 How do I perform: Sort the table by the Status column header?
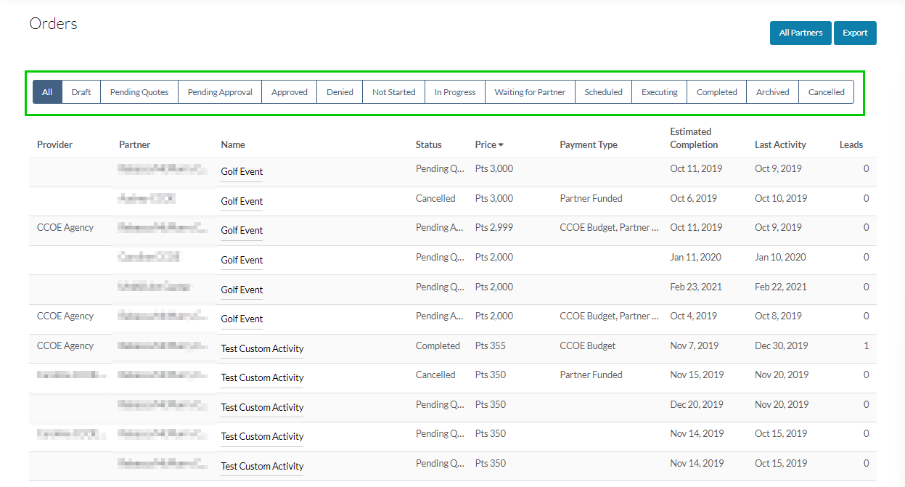tap(428, 144)
